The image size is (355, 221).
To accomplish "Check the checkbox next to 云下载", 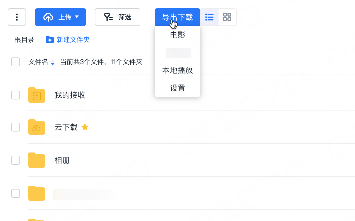I will (16, 127).
